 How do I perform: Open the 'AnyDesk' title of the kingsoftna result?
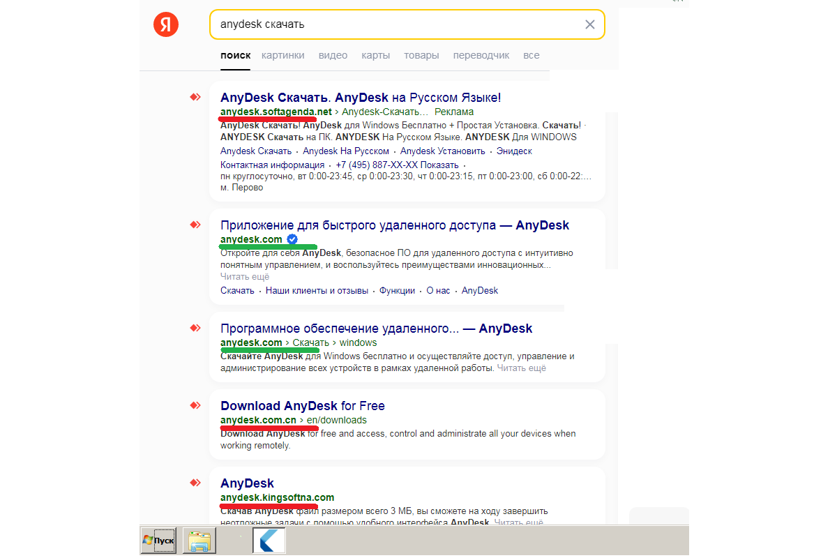pos(247,483)
